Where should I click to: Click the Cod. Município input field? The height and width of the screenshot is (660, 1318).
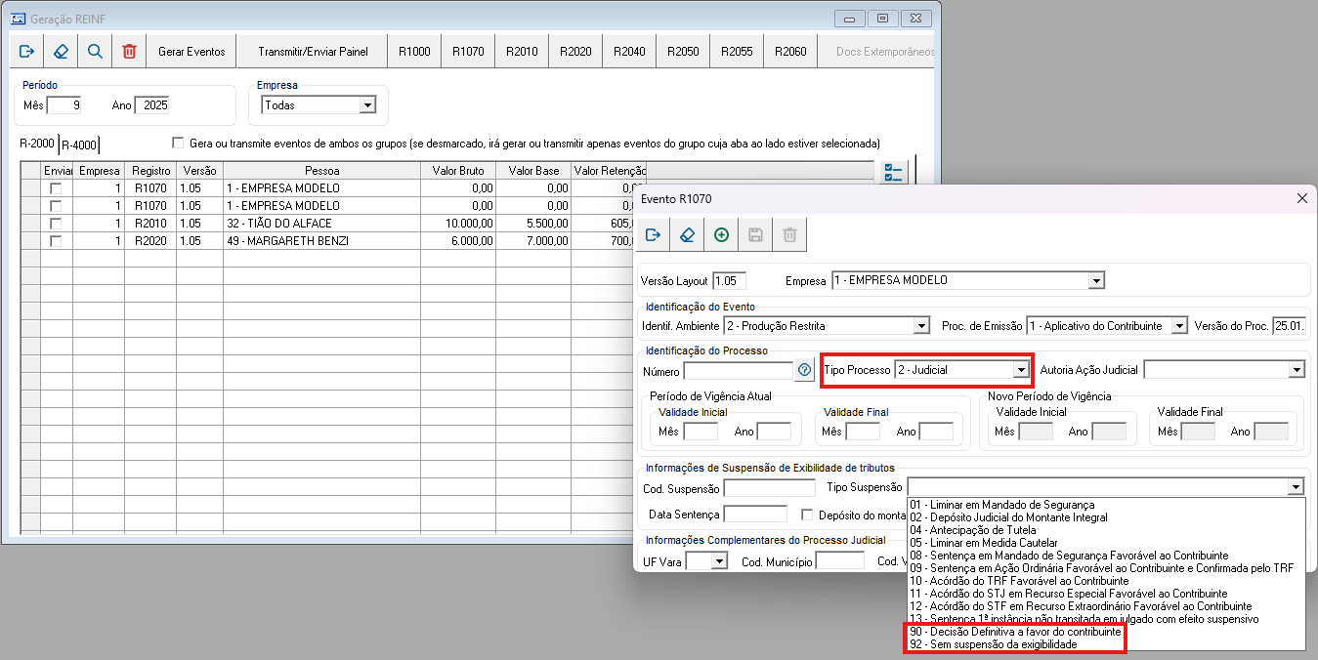pyautogui.click(x=840, y=561)
